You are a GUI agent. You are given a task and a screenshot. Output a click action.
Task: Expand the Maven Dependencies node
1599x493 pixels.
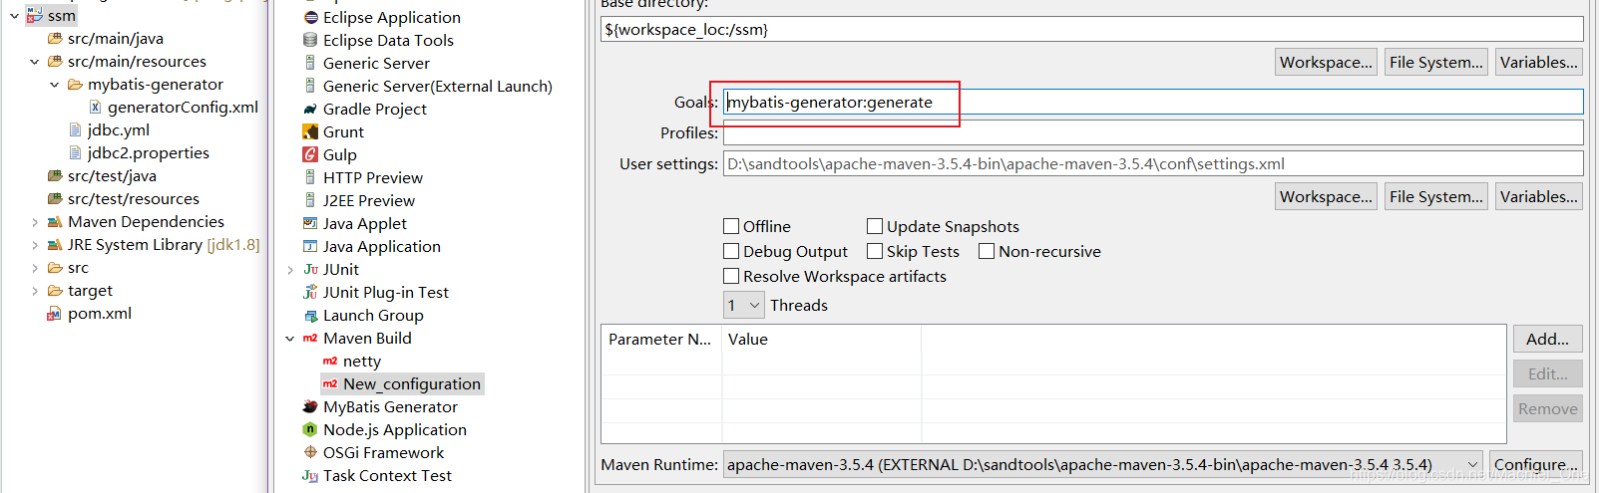tap(34, 222)
